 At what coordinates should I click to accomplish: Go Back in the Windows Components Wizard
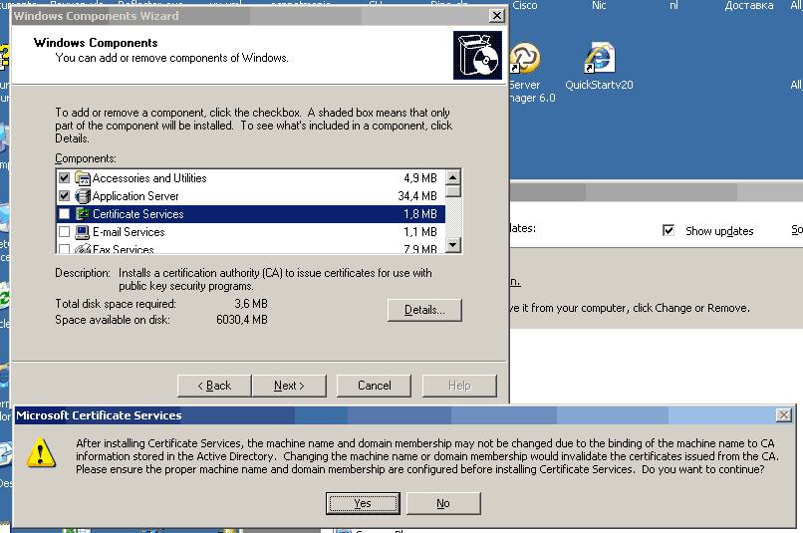[x=214, y=386]
